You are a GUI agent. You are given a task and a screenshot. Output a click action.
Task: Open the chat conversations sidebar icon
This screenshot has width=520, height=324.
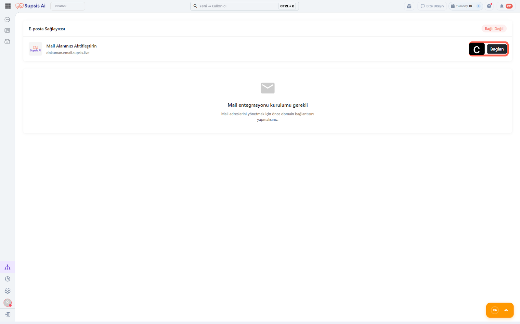tap(7, 20)
